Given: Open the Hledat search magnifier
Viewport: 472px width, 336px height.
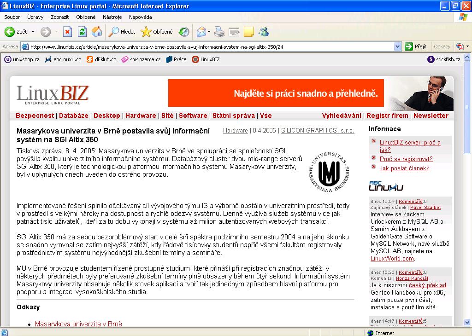Looking at the screenshot, I should click(x=113, y=32).
